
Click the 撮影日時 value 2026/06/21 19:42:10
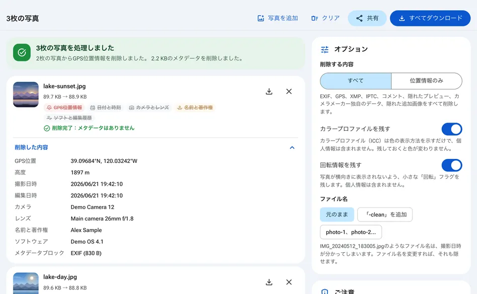(97, 184)
